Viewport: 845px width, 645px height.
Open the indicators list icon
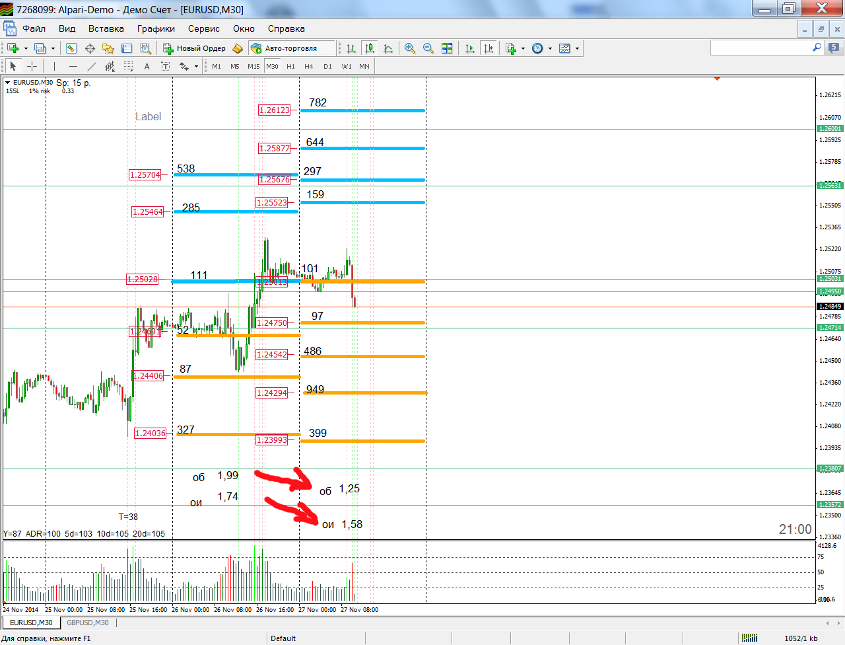pos(511,48)
